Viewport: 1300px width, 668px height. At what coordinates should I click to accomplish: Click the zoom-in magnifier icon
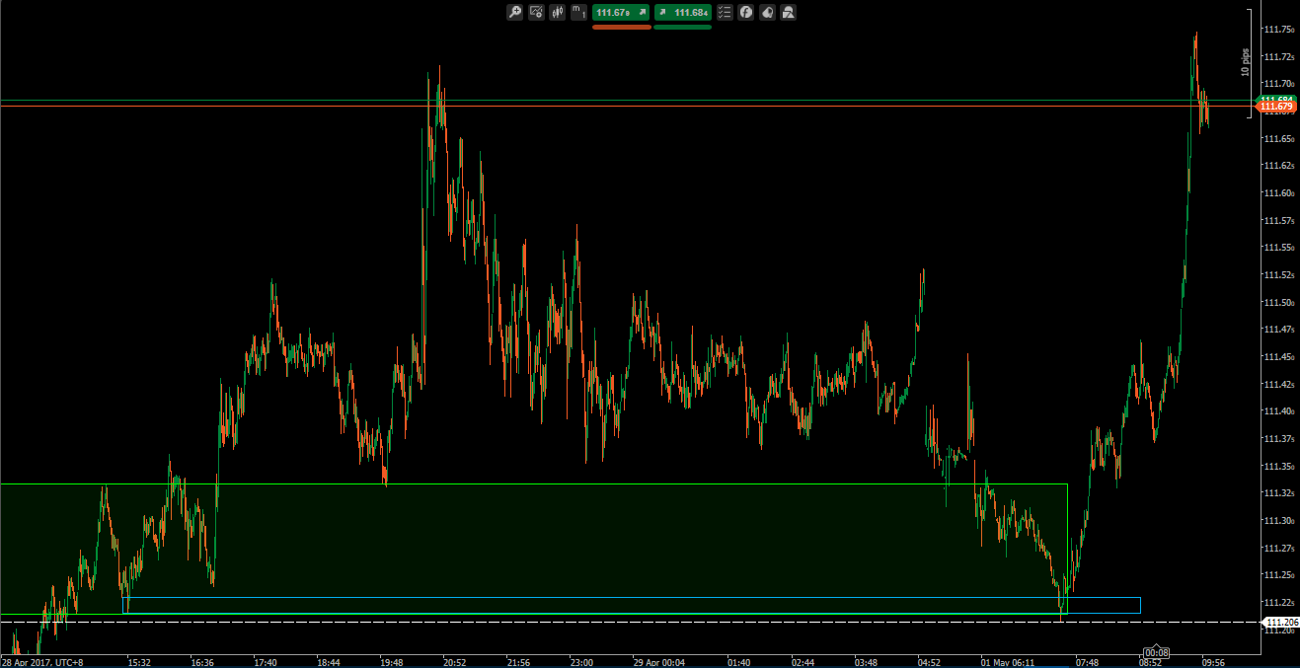click(x=514, y=12)
